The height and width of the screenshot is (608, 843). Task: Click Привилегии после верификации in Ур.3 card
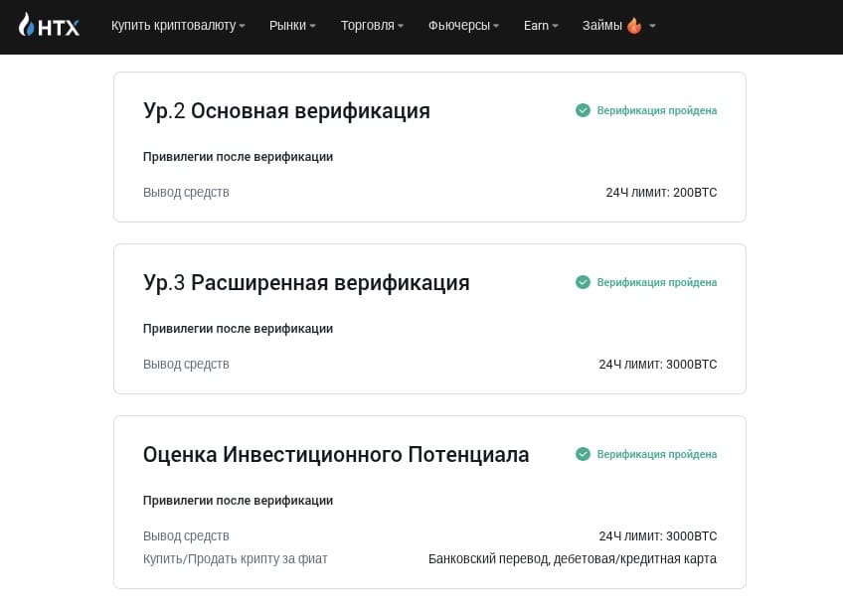(238, 329)
